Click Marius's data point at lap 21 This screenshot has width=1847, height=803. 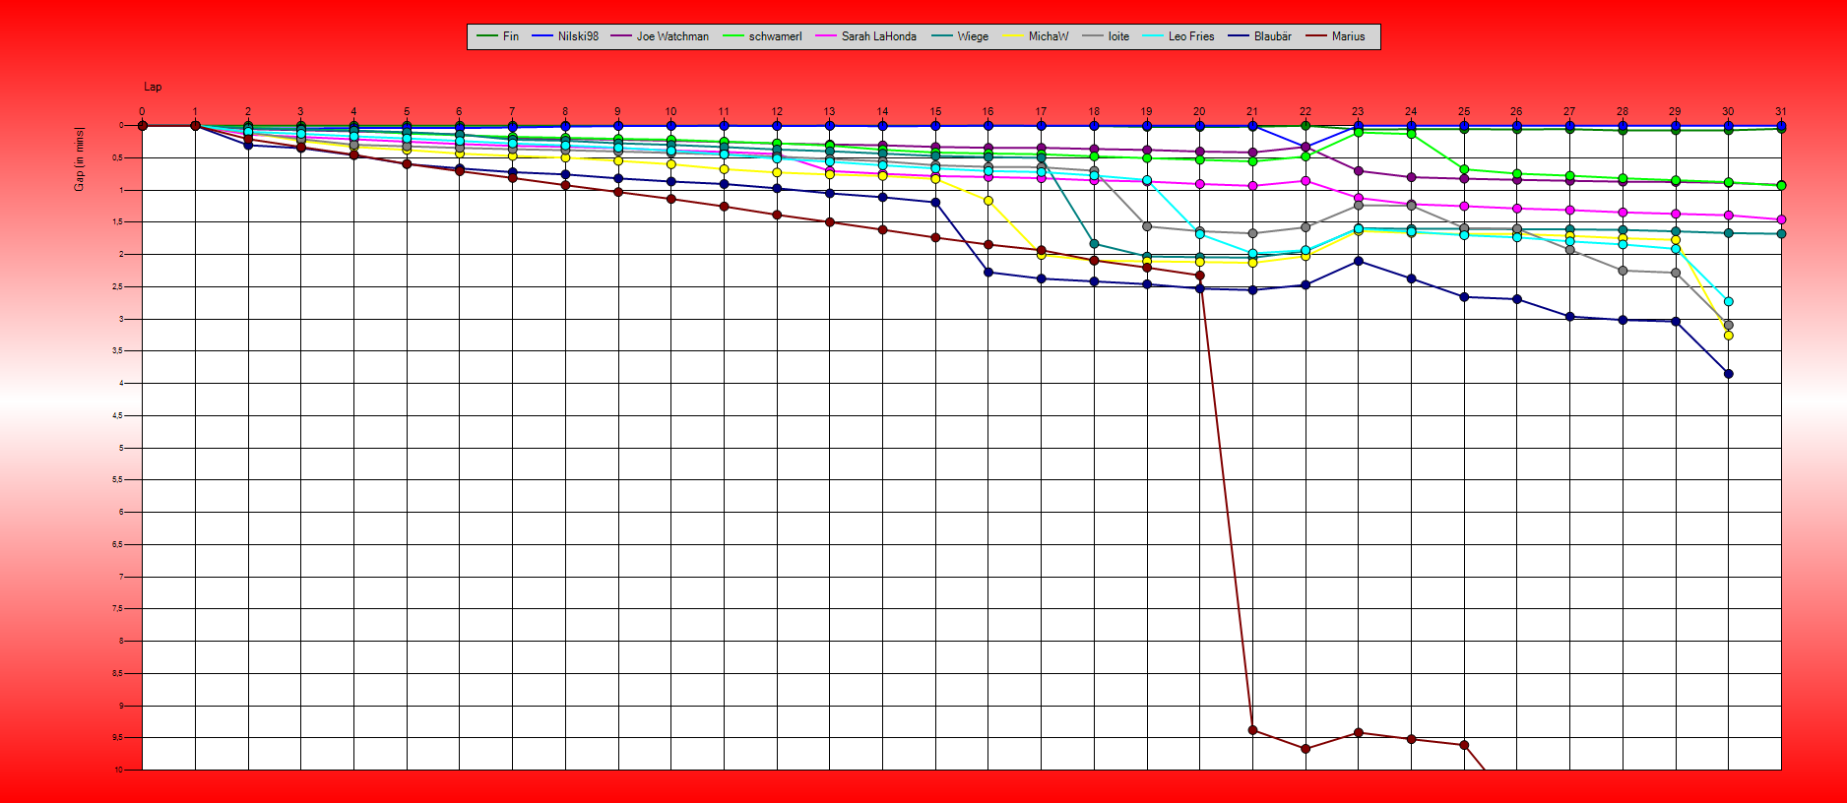tap(1252, 730)
